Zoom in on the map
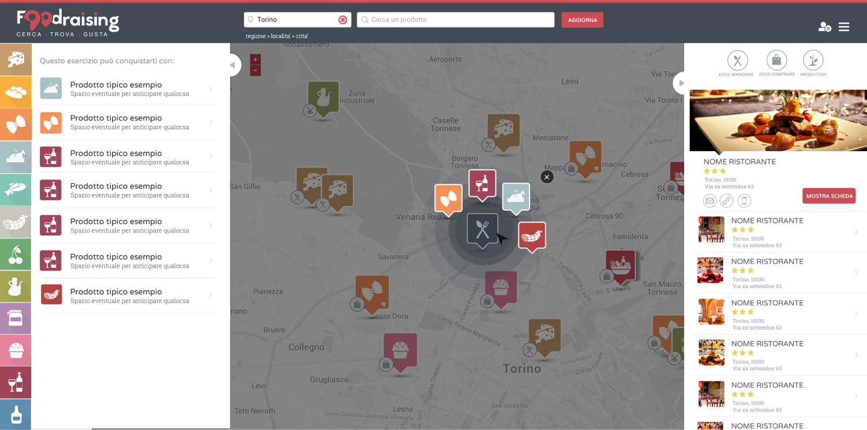Viewport: 867px width, 430px height. pos(256,59)
